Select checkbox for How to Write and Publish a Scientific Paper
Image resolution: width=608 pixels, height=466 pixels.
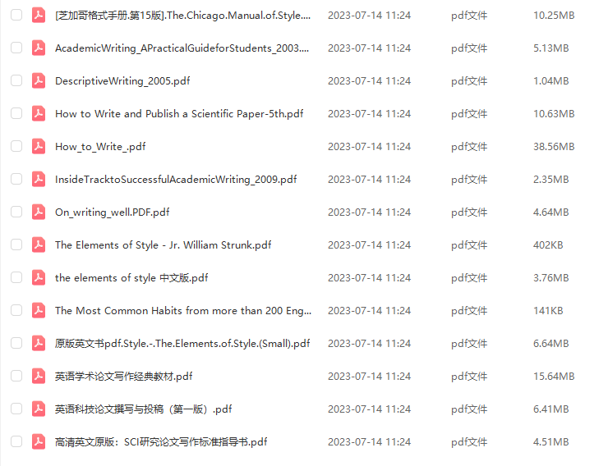16,113
